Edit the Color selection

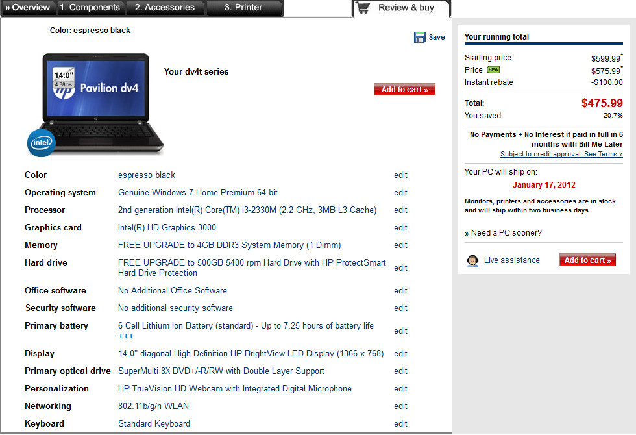pyautogui.click(x=400, y=175)
